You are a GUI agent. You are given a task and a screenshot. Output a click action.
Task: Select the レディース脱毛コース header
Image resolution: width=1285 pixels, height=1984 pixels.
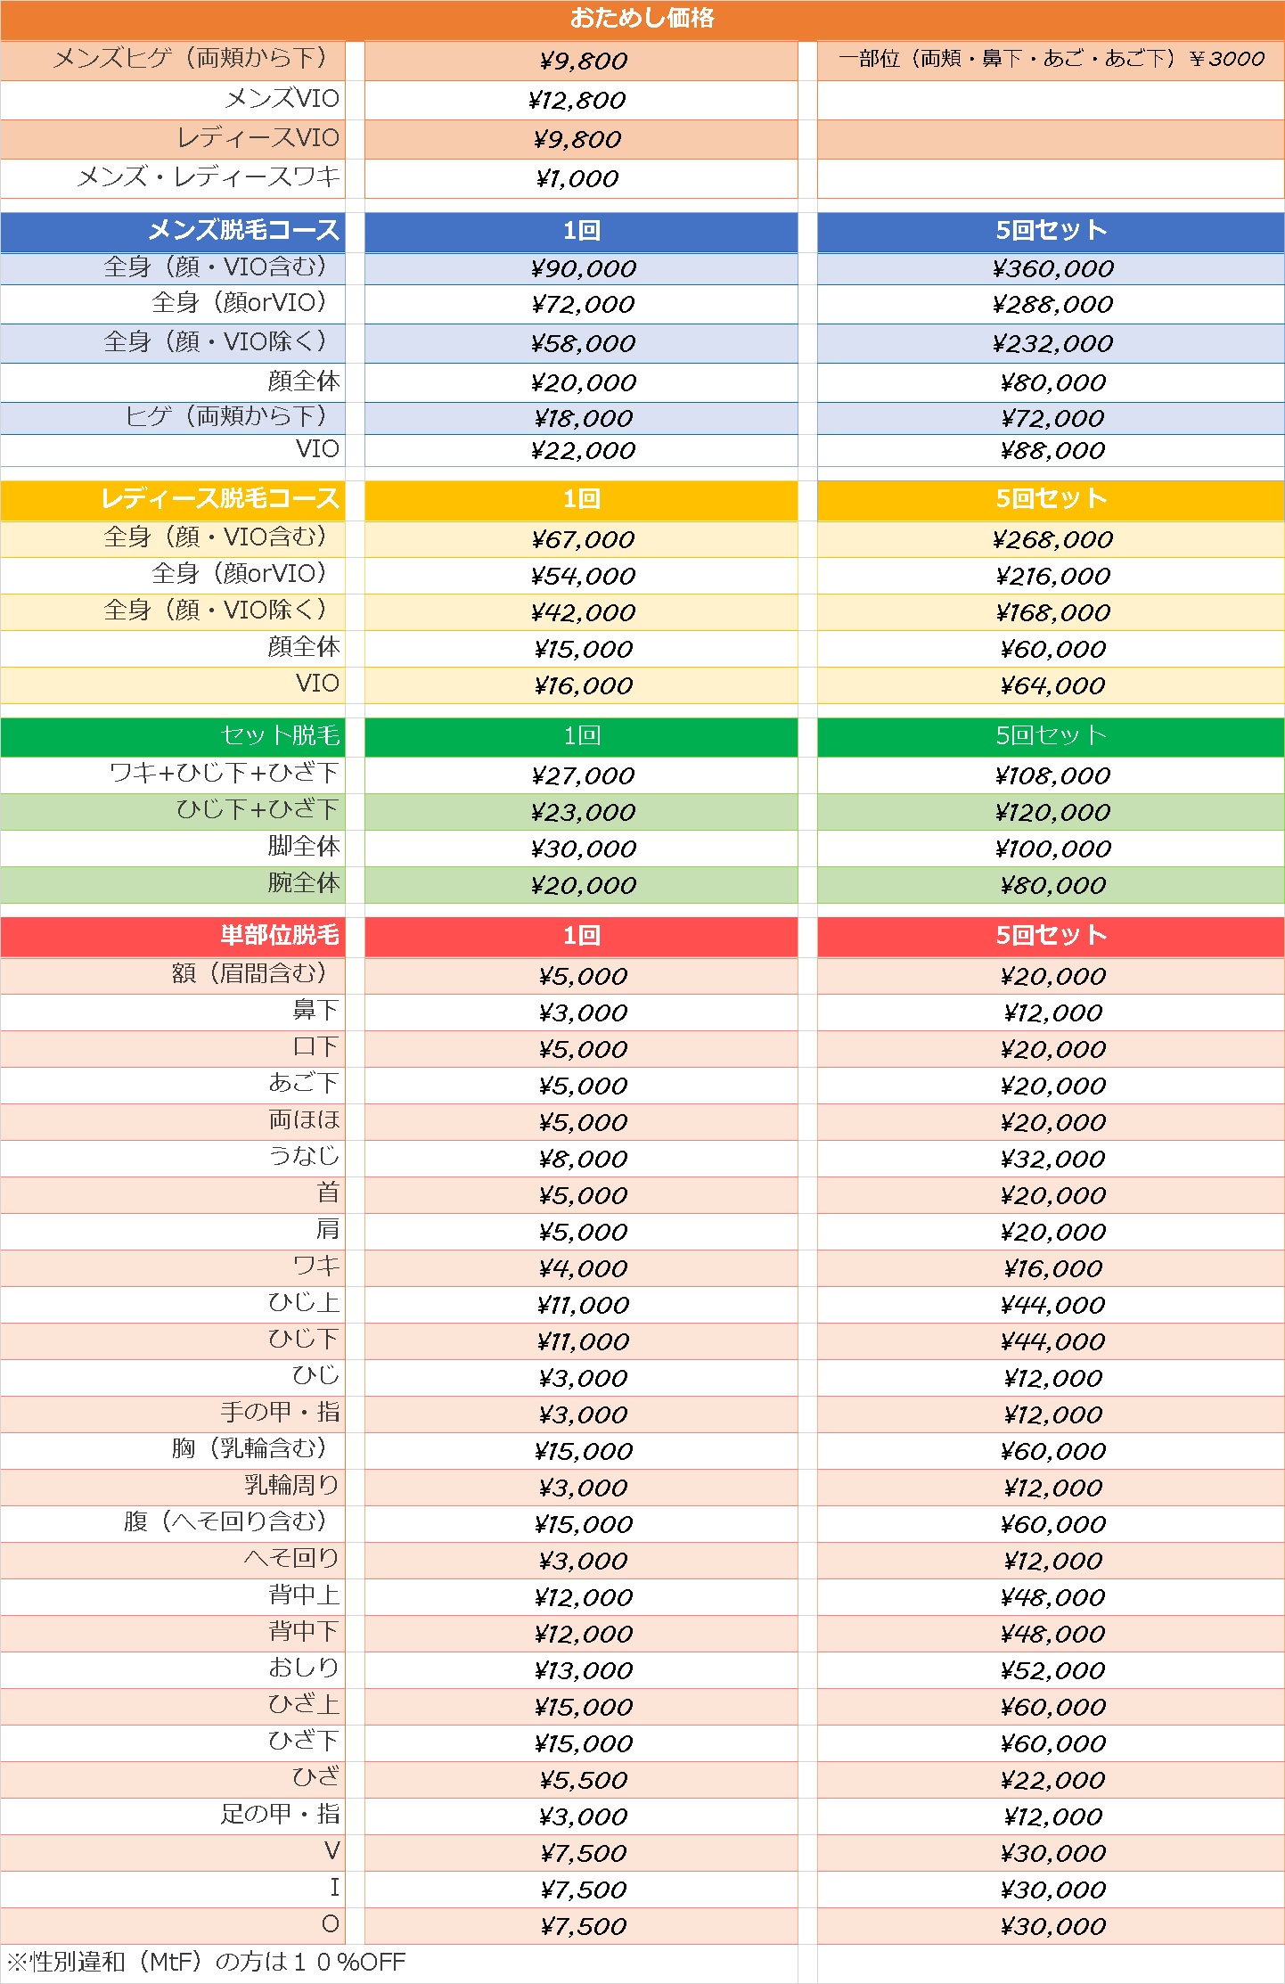pyautogui.click(x=220, y=499)
